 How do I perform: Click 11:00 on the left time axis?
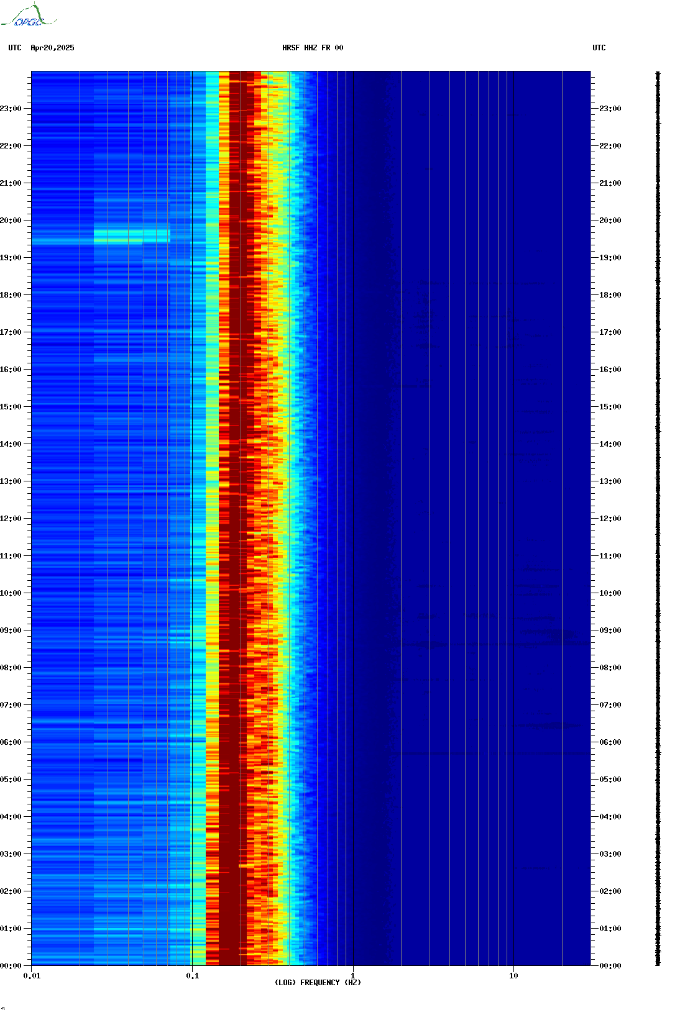click(x=11, y=556)
